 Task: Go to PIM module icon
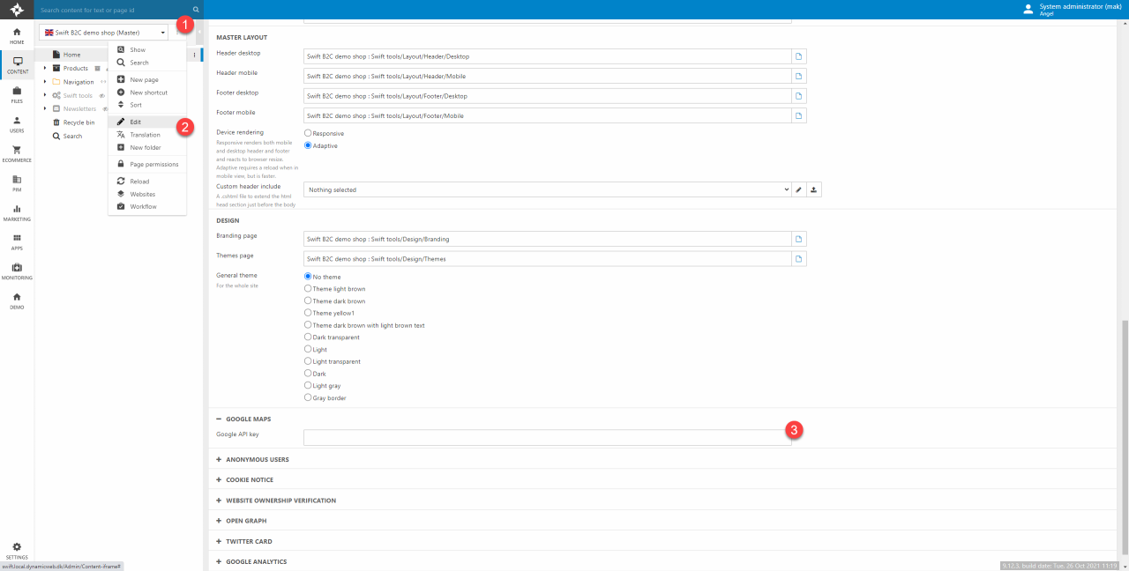point(17,183)
